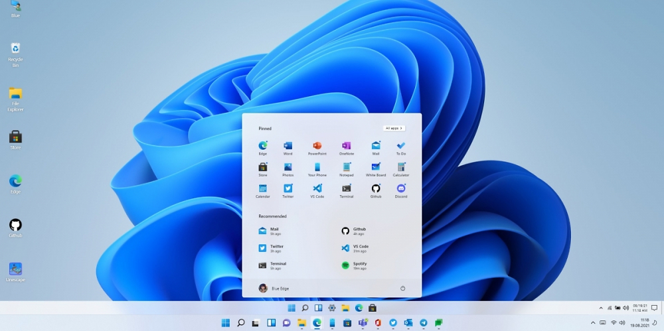
Task: Open the Recycle Bin desktop icon
Action: [x=15, y=54]
